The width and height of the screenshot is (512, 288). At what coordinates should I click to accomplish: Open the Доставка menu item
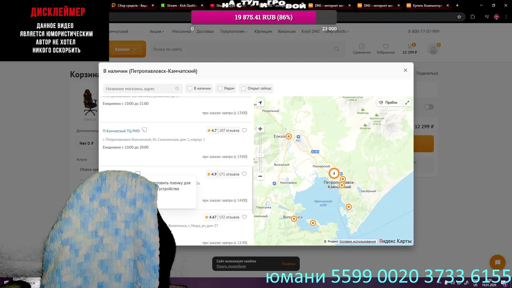[205, 32]
